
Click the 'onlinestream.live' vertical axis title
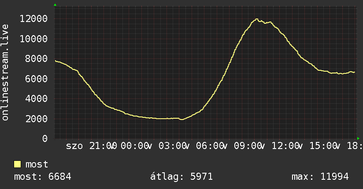click(x=5, y=73)
